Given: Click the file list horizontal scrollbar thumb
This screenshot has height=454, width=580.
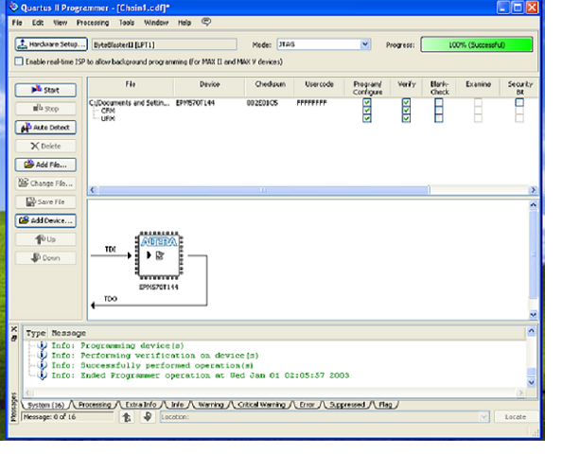Looking at the screenshot, I should 263,190.
